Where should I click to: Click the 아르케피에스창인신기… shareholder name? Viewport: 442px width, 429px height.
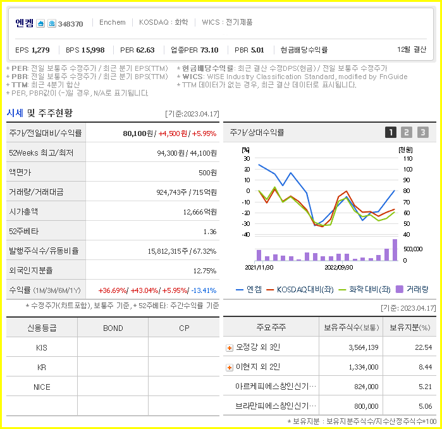276,386
